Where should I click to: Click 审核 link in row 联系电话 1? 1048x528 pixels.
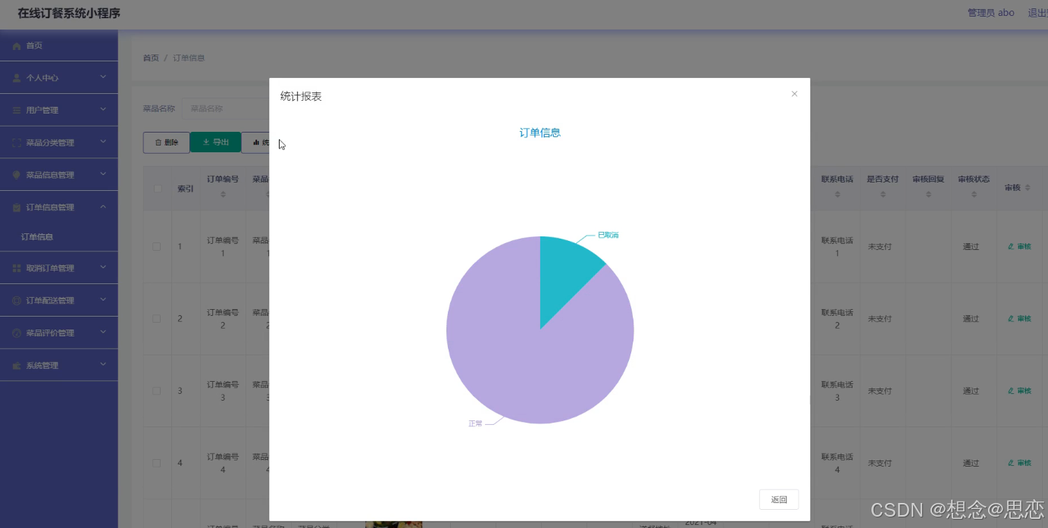pos(1019,246)
